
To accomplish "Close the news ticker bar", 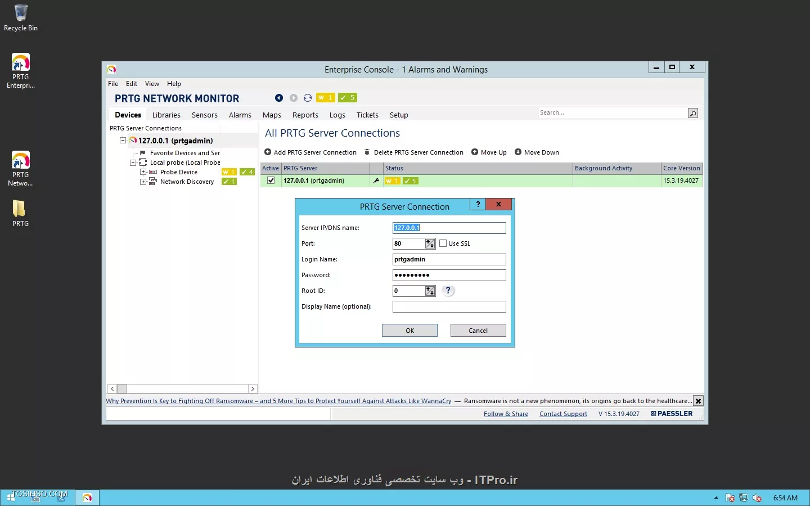I will point(698,401).
